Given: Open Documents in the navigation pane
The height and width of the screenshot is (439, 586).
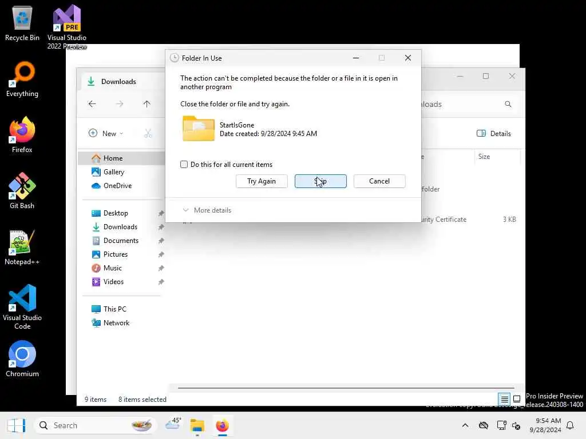Looking at the screenshot, I should (x=121, y=241).
